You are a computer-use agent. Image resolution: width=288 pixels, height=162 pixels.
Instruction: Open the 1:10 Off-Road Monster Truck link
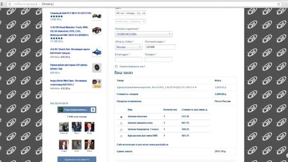[x=69, y=31]
